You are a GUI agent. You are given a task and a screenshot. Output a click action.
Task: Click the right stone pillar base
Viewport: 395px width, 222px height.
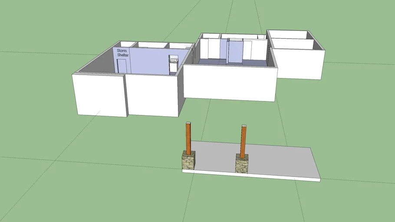(242, 163)
